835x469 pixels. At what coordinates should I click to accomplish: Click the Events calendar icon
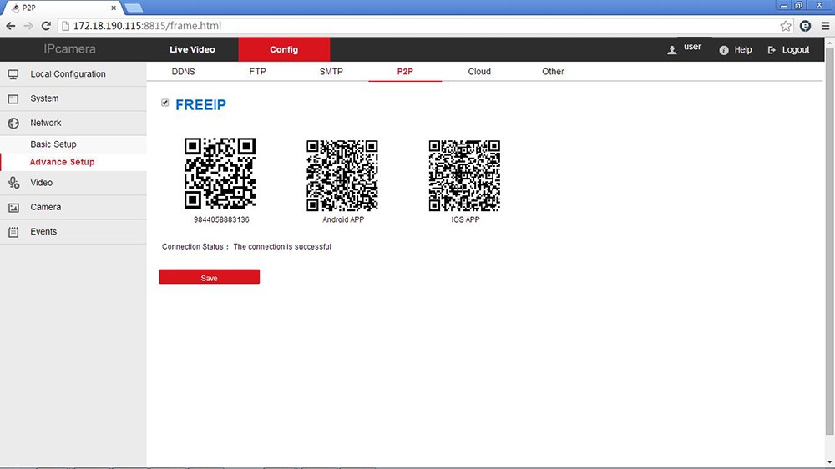click(x=13, y=232)
